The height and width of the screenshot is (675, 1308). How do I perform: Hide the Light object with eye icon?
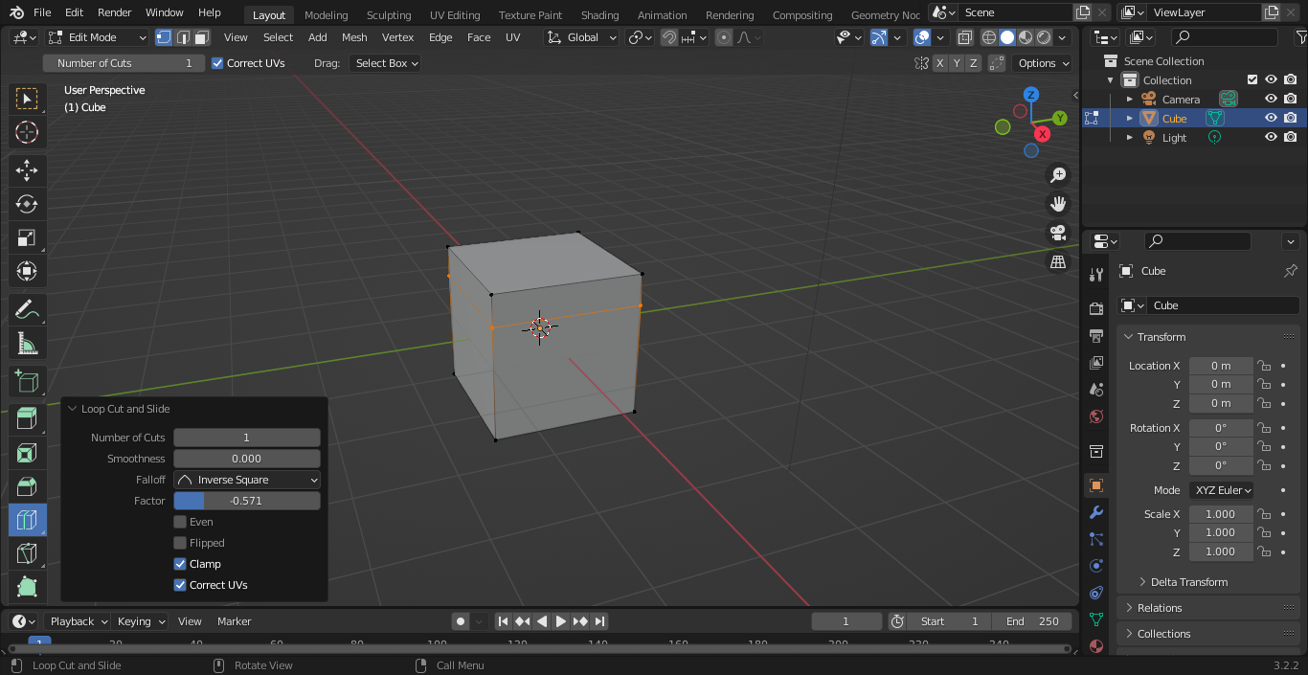(x=1271, y=137)
